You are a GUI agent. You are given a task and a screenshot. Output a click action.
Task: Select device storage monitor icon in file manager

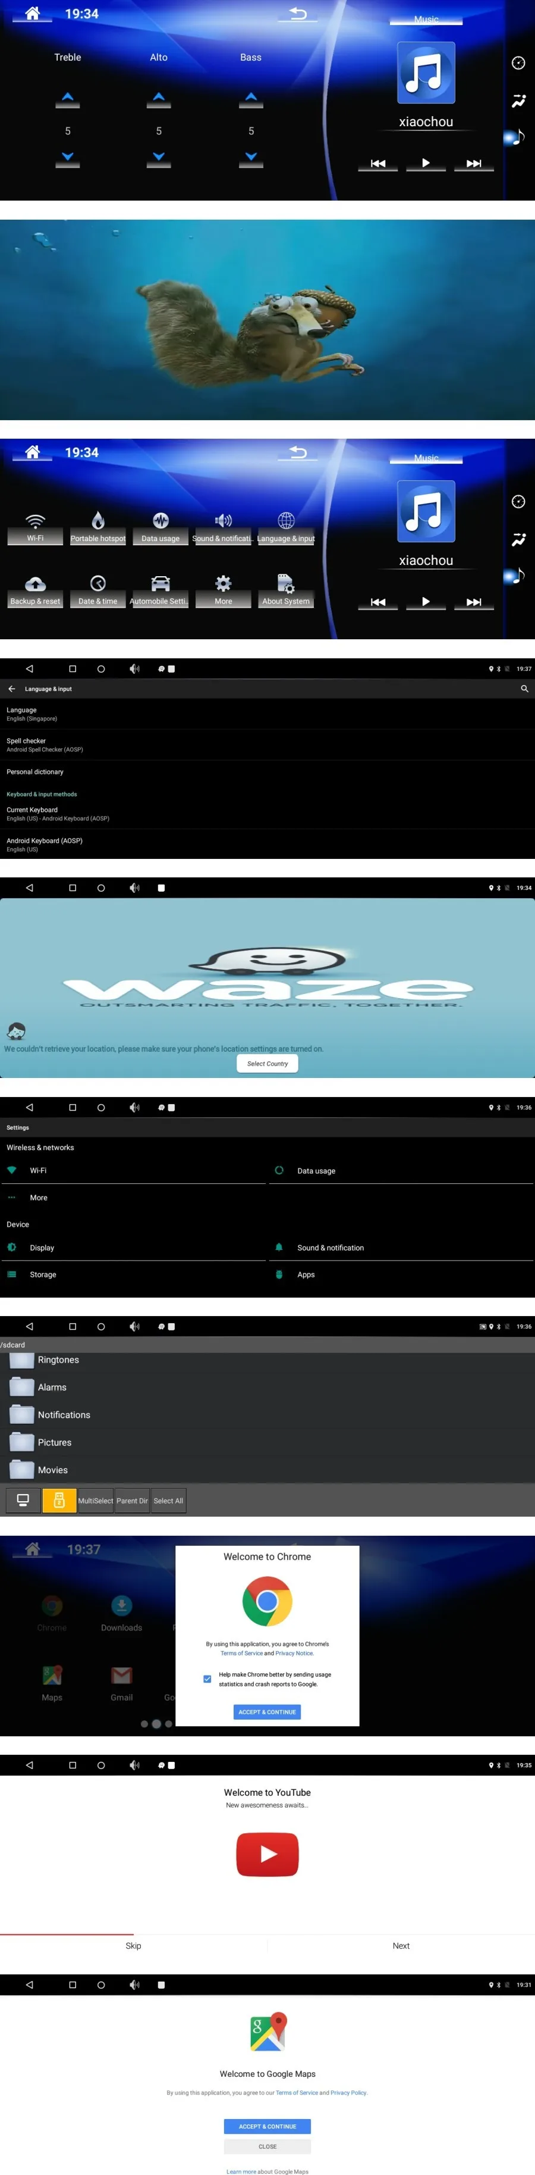pos(23,1501)
